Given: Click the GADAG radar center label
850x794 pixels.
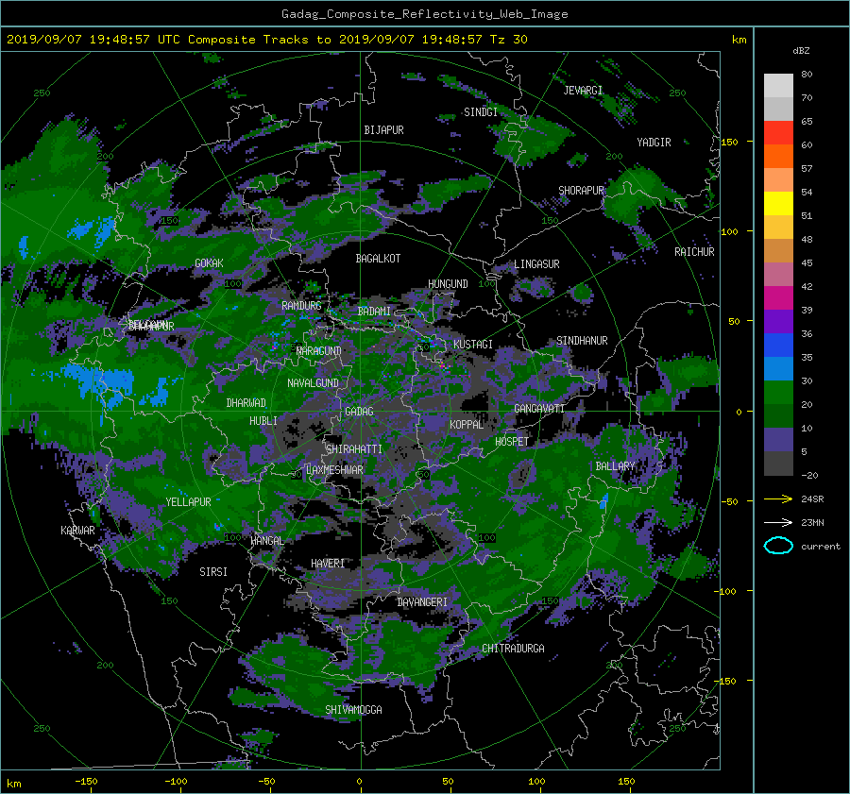Looking at the screenshot, I should coord(359,412).
